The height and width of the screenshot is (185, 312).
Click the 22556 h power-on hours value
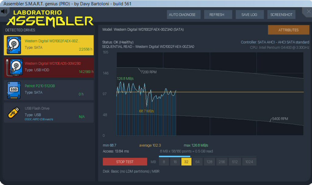(86, 49)
